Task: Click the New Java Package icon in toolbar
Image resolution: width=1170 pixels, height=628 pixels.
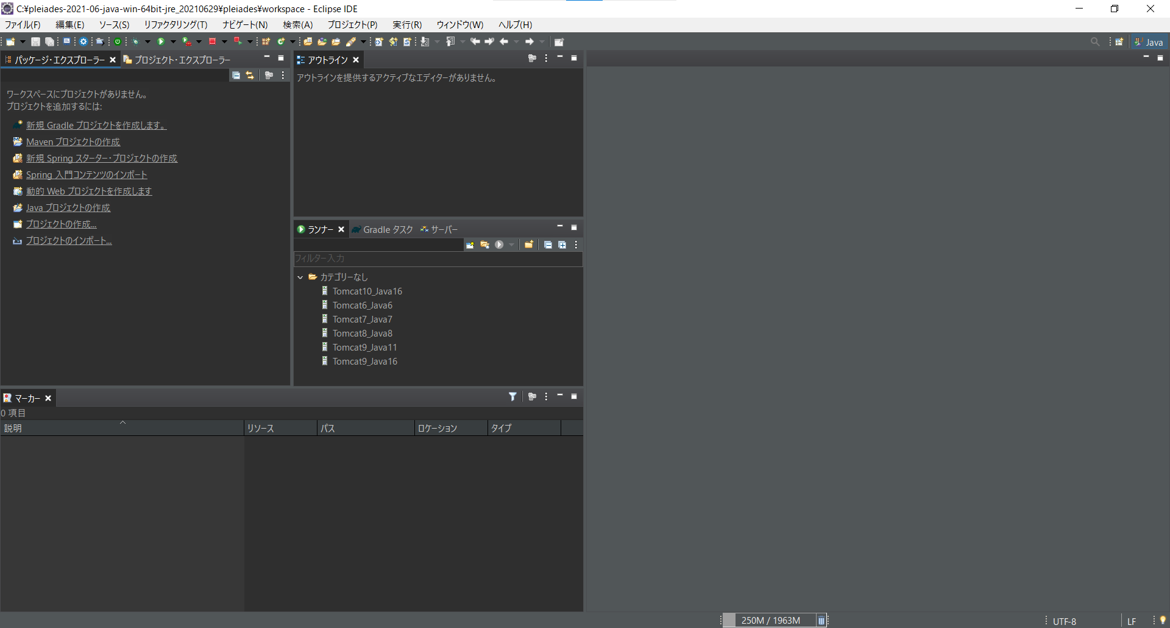Action: (x=266, y=41)
